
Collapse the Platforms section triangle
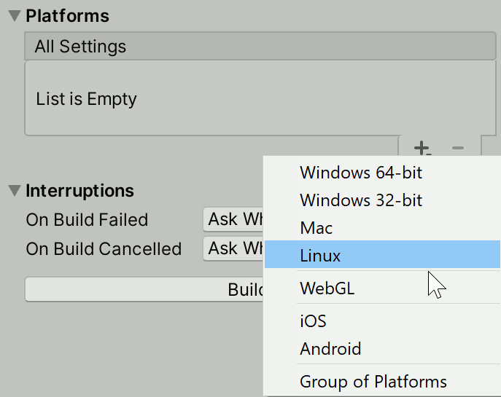click(x=14, y=16)
